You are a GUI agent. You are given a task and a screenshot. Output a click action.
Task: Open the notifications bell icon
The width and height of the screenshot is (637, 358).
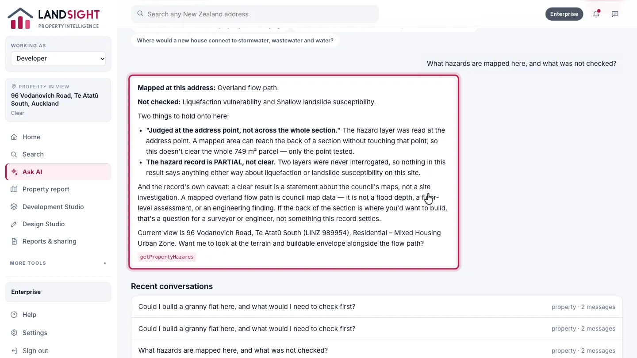pos(596,14)
